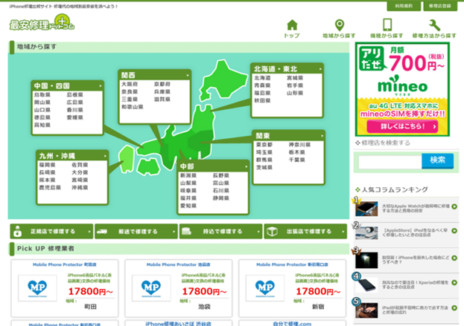Viewport: 464px width, 326px height.
Task: Click the MP logo in the 池袋店 card
Action: 151,287
